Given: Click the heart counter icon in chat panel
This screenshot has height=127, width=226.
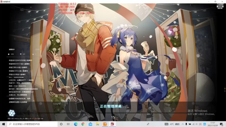Looking at the screenshot, I should [21, 54].
